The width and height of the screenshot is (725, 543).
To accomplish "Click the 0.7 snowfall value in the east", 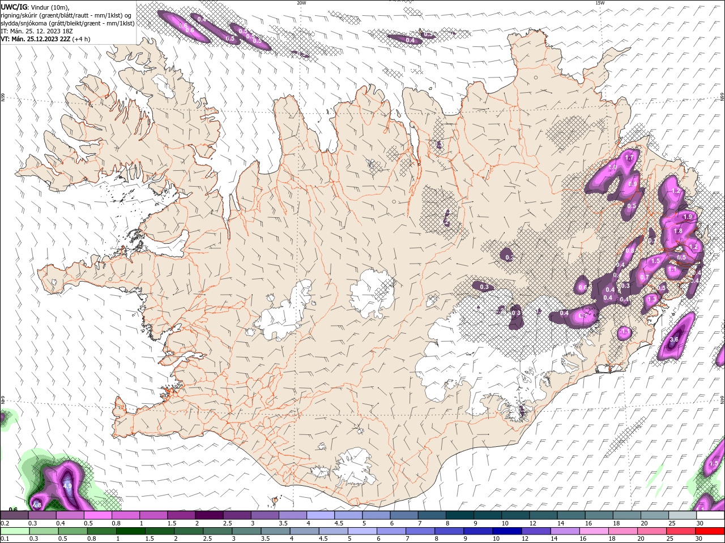I will pos(644,278).
